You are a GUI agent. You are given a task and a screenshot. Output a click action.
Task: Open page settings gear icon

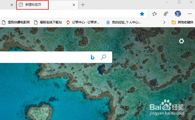click(181, 41)
